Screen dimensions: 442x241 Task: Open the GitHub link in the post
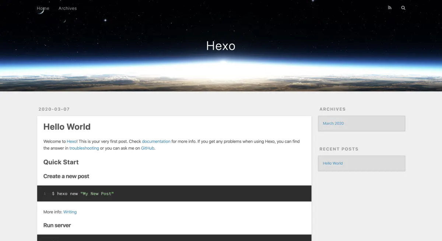[x=147, y=148]
